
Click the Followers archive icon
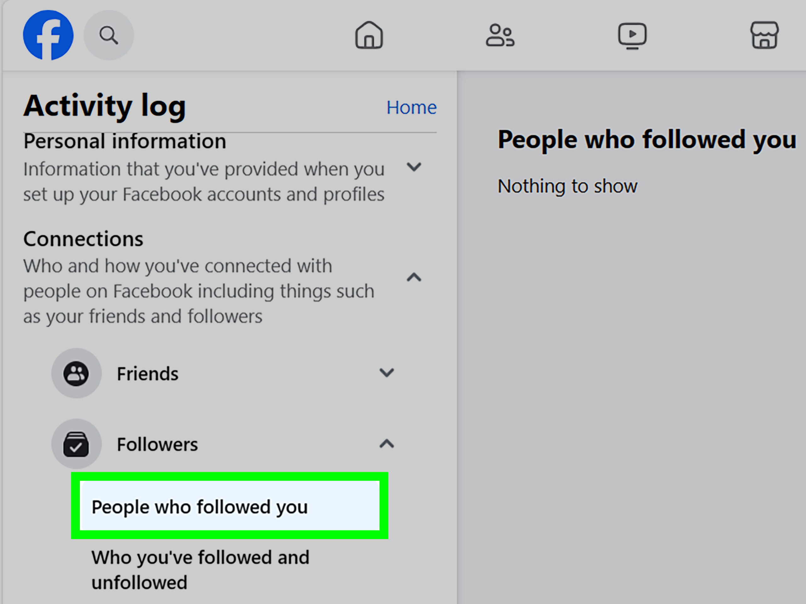[76, 444]
